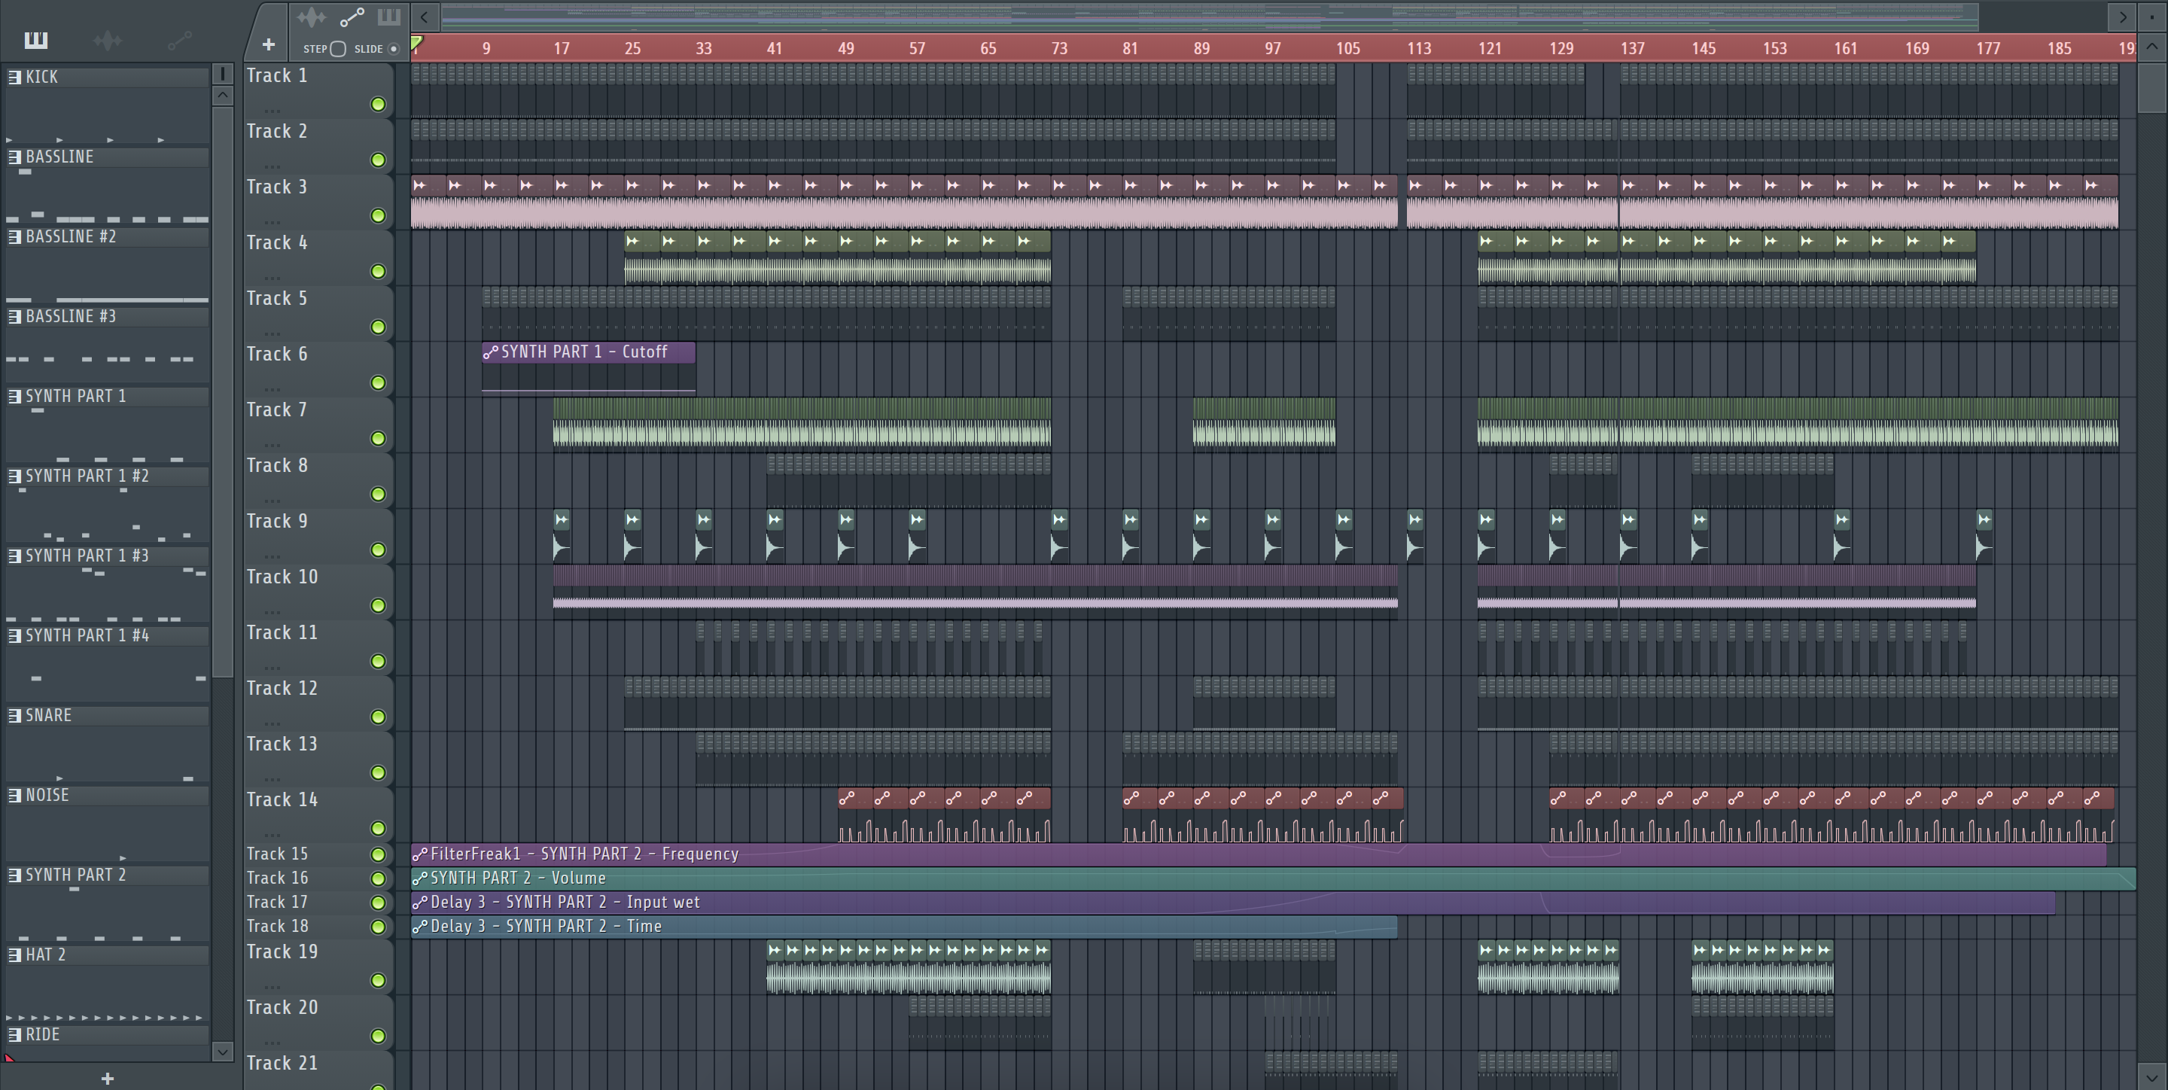Select SYNTH PART 1 - Cutoff automation clip

588,367
